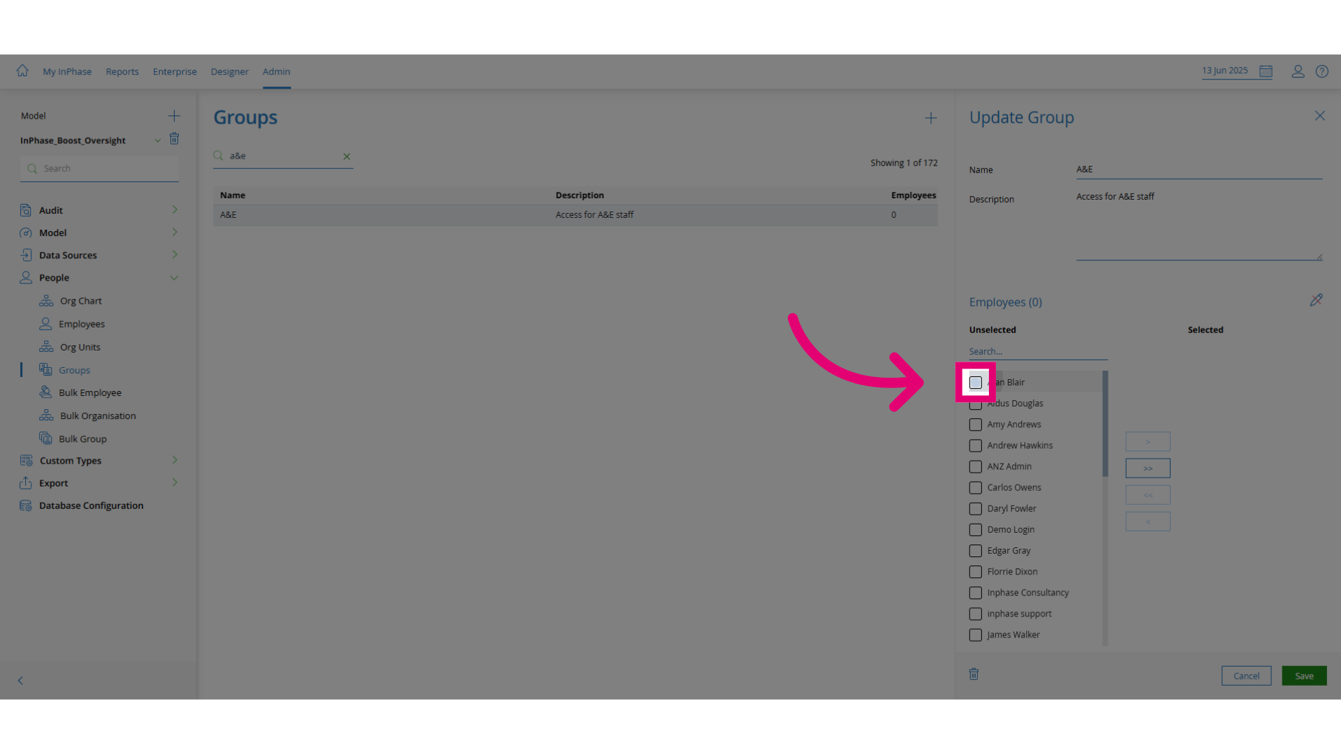Expand the Audit section chevron
Viewport: 1341px width, 754px height.
[175, 209]
